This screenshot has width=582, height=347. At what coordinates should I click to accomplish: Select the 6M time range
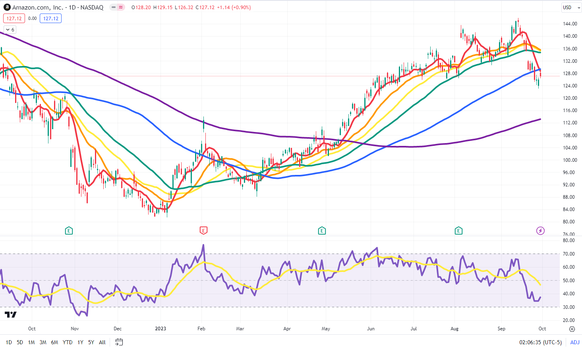[54, 342]
